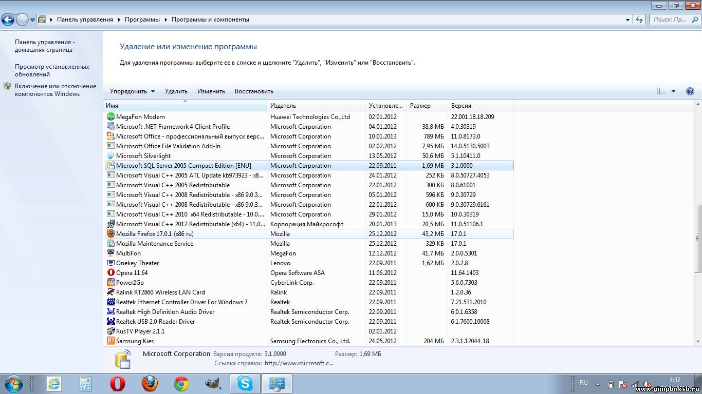Click the Восстановить toolbar button
702x394 pixels.
pyautogui.click(x=254, y=91)
